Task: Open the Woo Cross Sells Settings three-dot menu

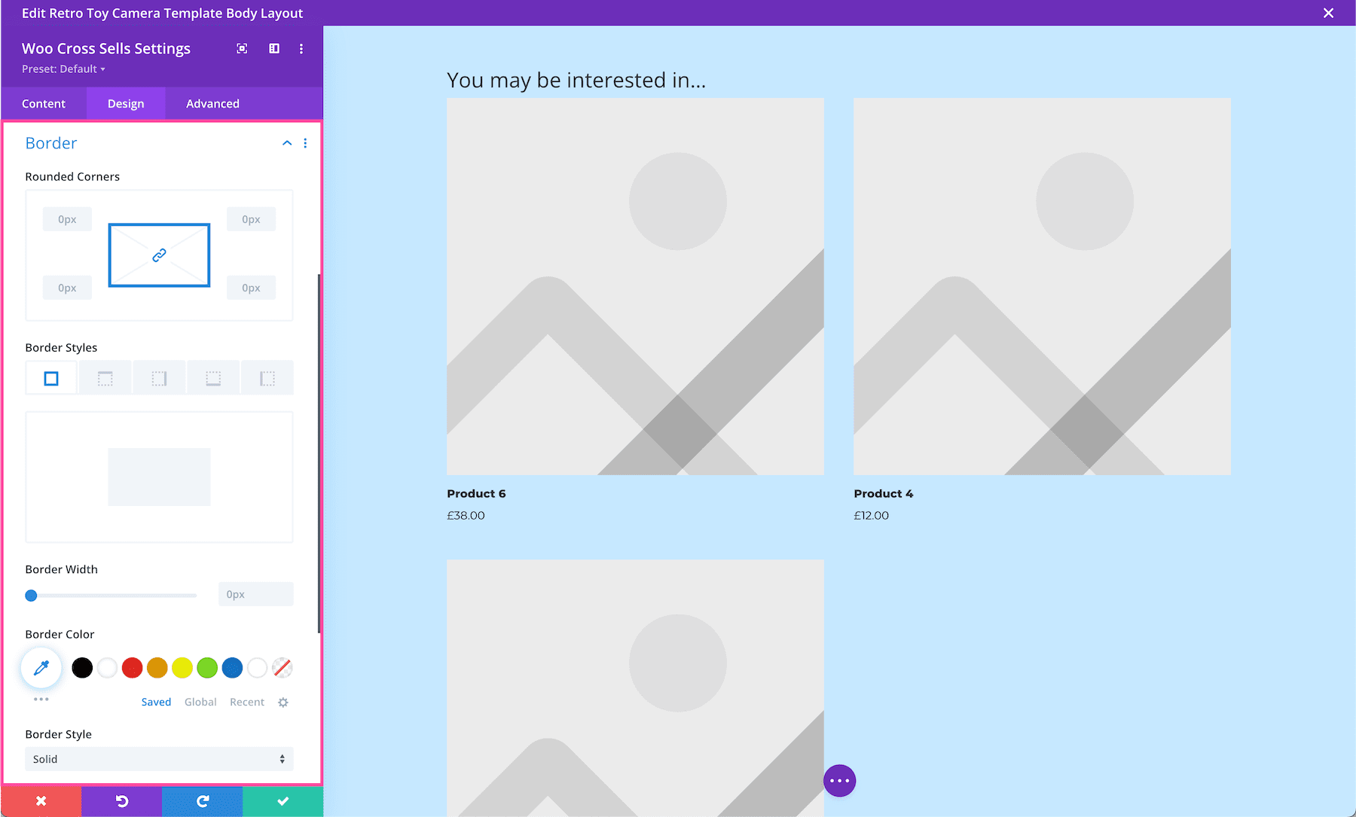Action: 301,48
